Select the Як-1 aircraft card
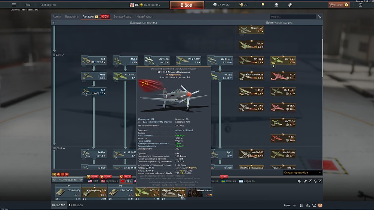 (94, 60)
